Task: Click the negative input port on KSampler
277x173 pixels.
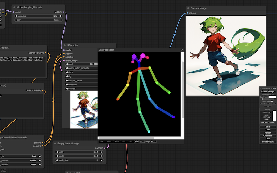Action: (64, 57)
